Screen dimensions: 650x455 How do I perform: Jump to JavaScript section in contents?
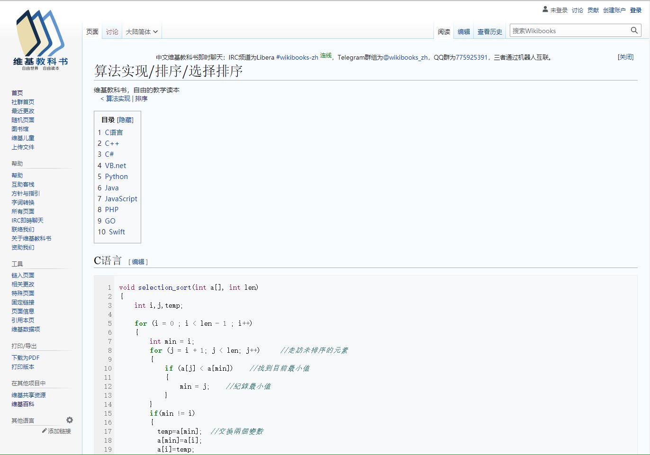click(121, 199)
